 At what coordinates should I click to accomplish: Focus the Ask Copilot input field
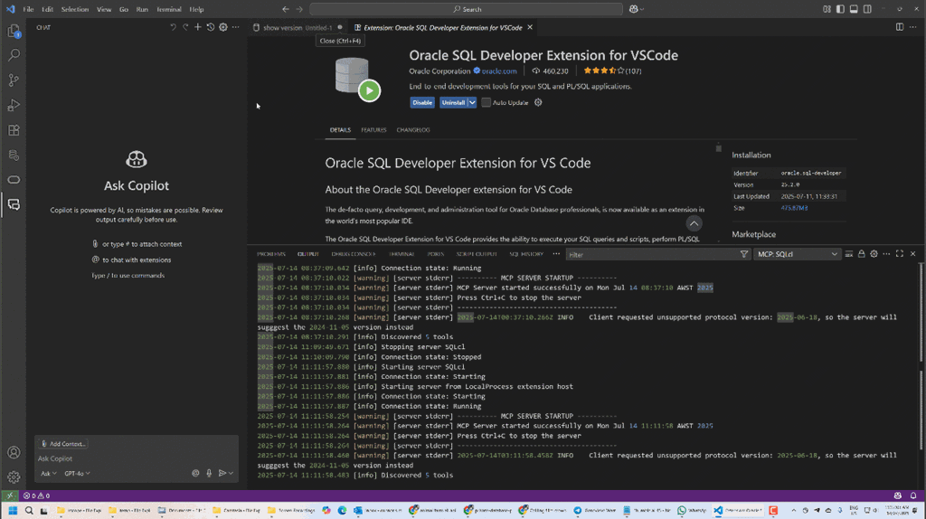pos(137,458)
